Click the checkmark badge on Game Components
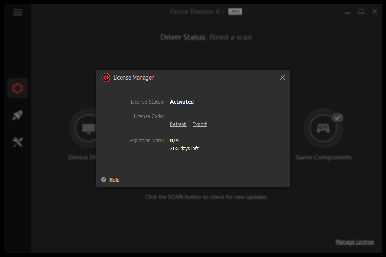 [337, 118]
